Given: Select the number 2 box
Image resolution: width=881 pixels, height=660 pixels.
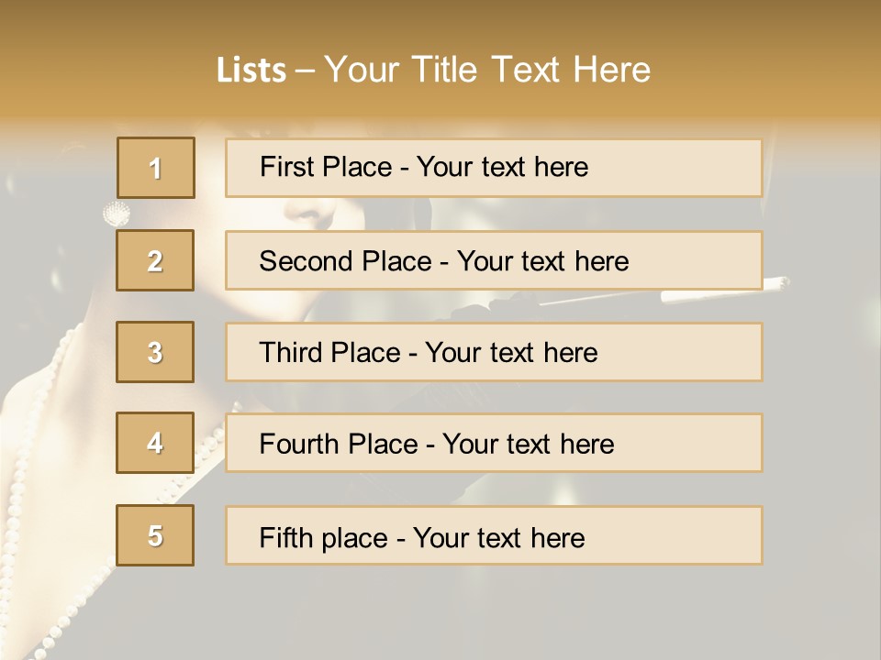Looking at the screenshot, I should 155,260.
